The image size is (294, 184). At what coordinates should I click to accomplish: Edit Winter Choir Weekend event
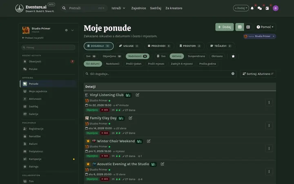coord(149,141)
